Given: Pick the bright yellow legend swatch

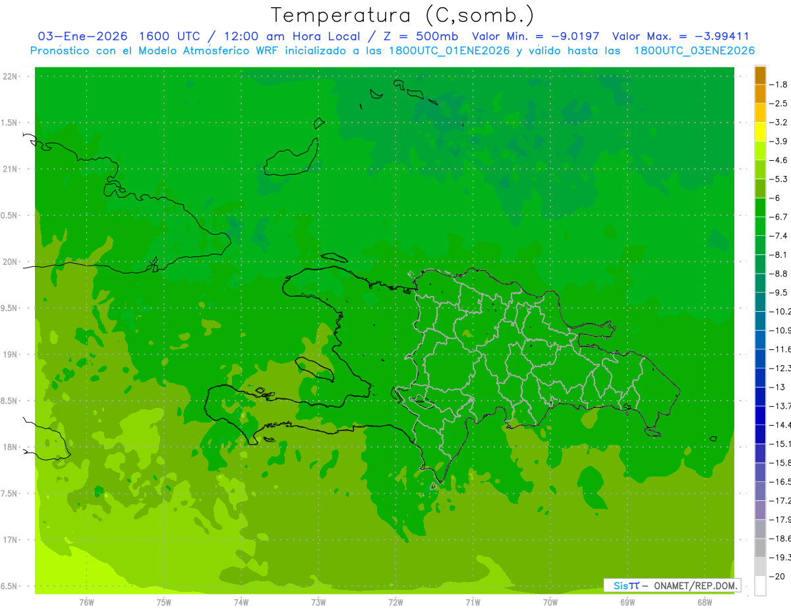Looking at the screenshot, I should click(x=760, y=132).
